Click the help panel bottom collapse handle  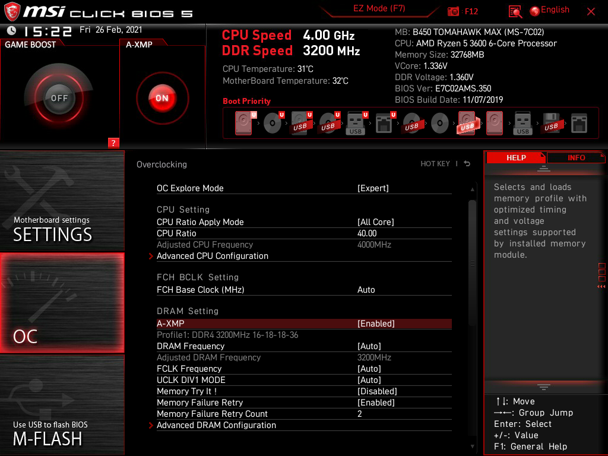click(x=544, y=387)
